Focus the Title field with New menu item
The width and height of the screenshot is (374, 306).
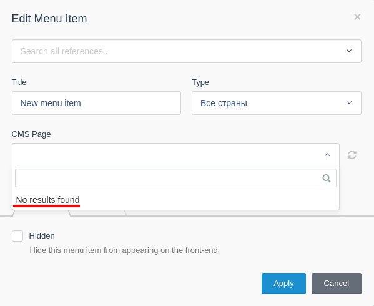click(x=96, y=103)
